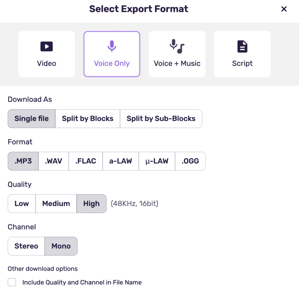Set quality to Medium
The image size is (299, 295).
56,204
